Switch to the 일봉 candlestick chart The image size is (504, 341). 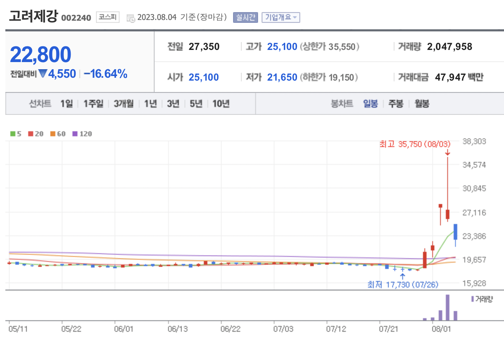coord(371,104)
